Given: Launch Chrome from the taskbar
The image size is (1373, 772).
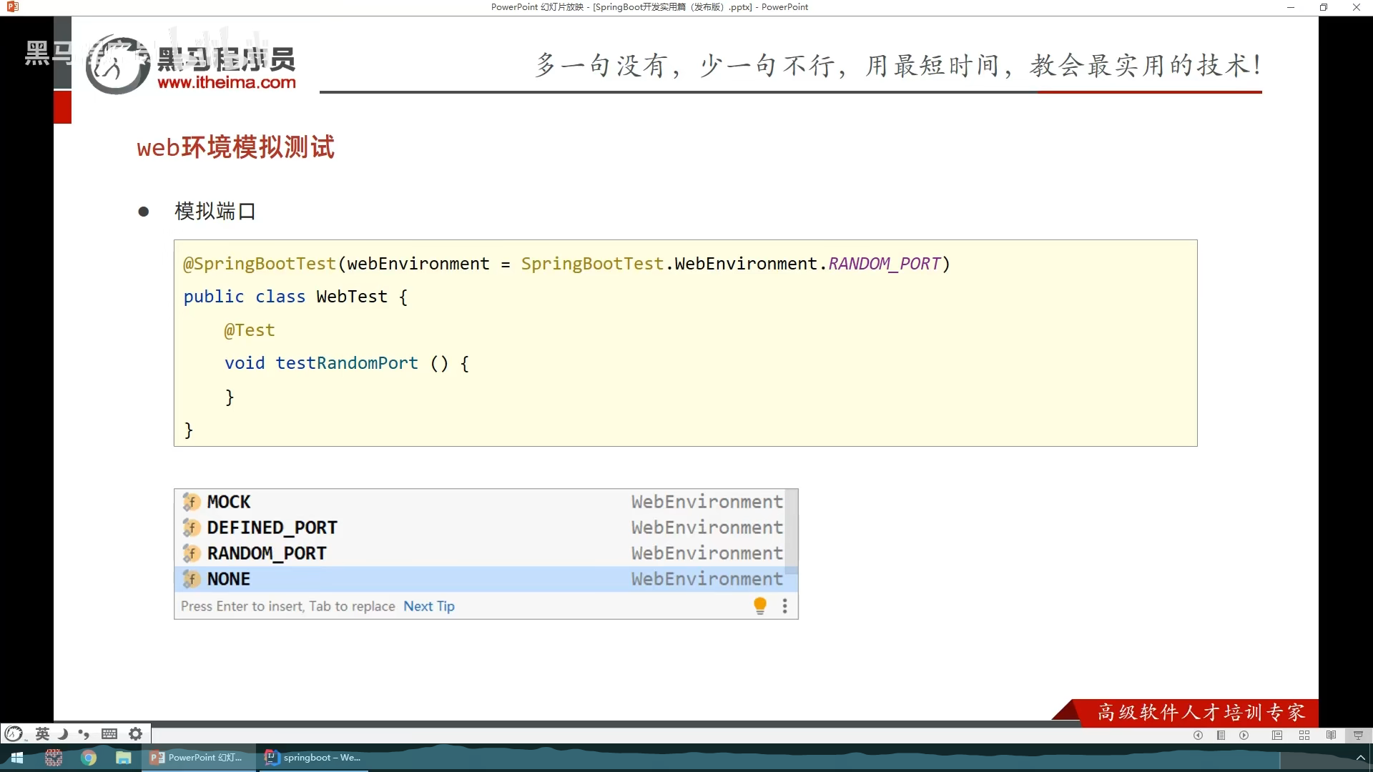Looking at the screenshot, I should 89,758.
